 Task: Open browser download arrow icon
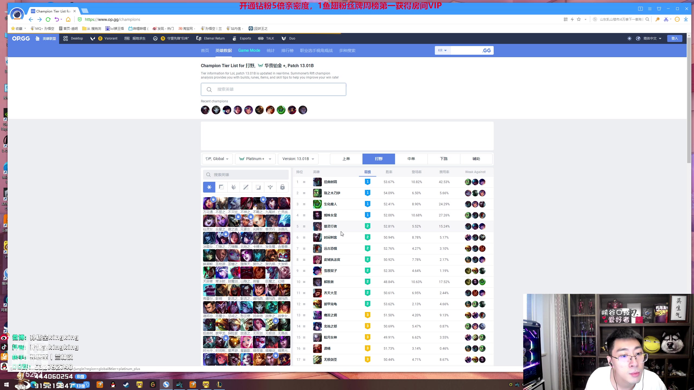[x=686, y=19]
